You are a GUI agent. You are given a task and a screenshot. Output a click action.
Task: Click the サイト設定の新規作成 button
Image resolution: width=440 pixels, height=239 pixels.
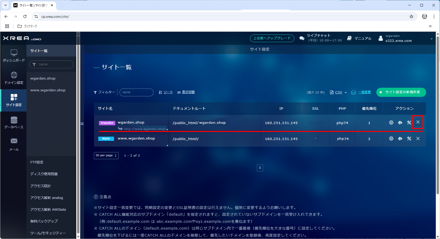pos(401,92)
